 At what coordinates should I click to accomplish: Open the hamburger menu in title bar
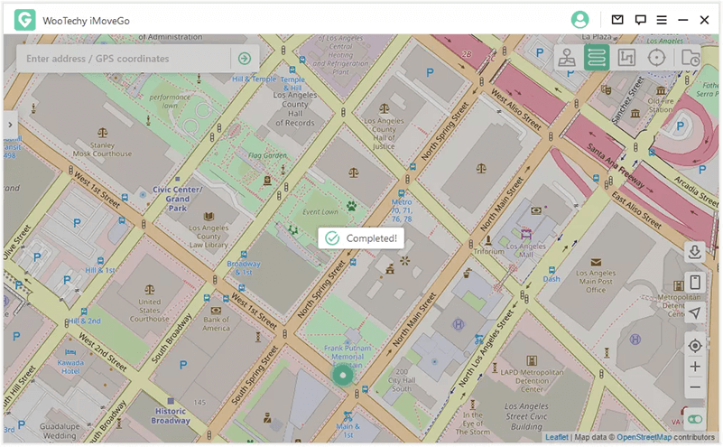pos(662,19)
